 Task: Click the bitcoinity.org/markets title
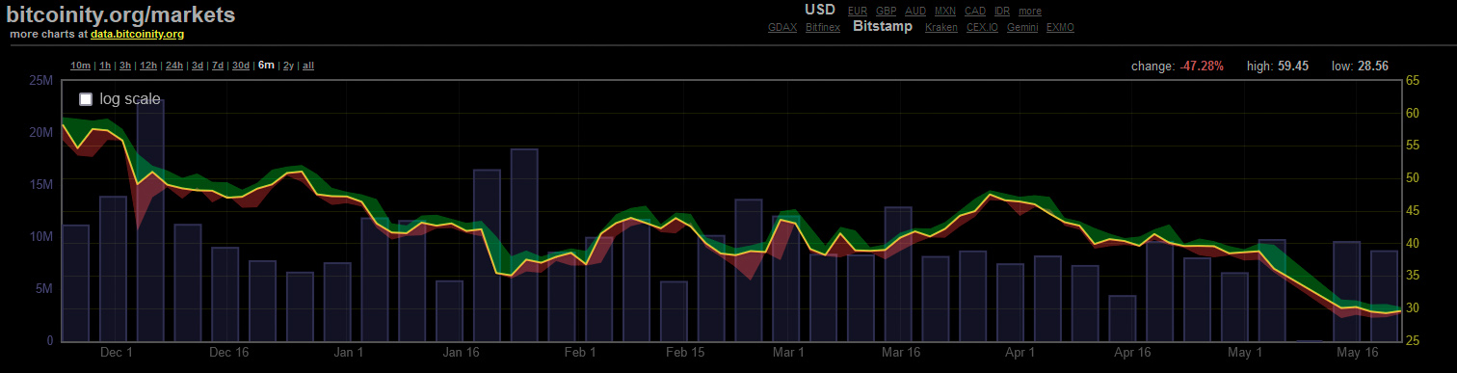coord(120,14)
